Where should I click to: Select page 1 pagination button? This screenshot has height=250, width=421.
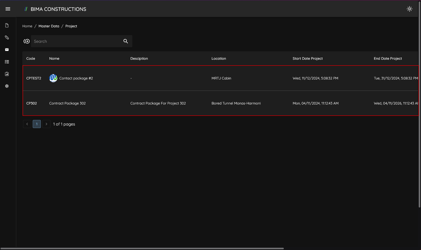pyautogui.click(x=37, y=124)
